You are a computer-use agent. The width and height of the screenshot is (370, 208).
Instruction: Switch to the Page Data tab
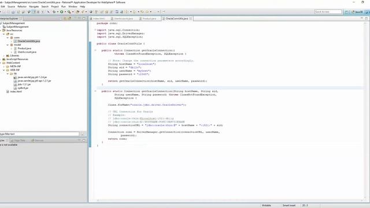coord(18,140)
